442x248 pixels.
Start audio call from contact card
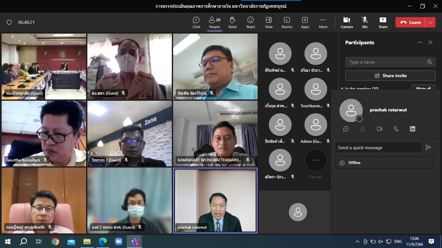(x=396, y=129)
